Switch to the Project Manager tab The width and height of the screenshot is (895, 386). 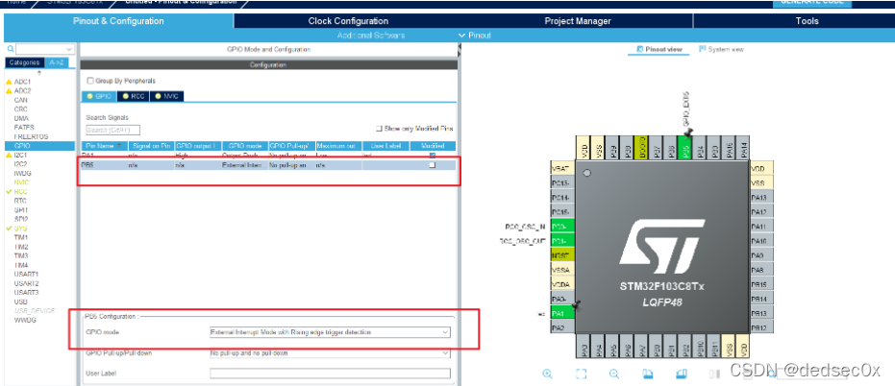click(x=578, y=21)
